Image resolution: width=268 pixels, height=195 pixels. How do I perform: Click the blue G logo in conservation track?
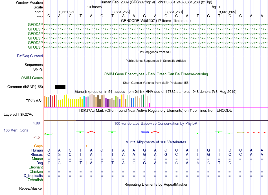[145, 132]
